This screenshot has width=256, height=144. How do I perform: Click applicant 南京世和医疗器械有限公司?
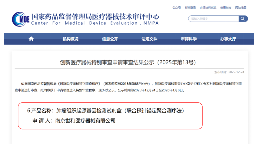85,121
